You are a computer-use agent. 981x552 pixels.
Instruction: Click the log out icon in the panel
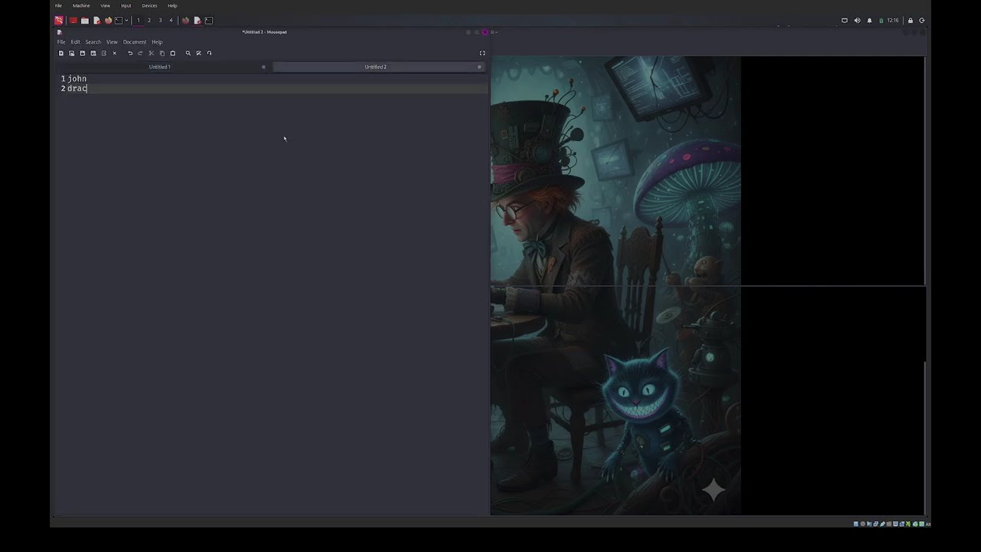point(922,21)
